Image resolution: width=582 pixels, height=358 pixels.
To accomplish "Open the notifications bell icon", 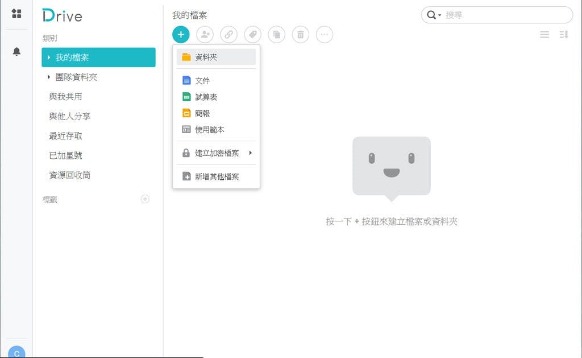I will 16,52.
